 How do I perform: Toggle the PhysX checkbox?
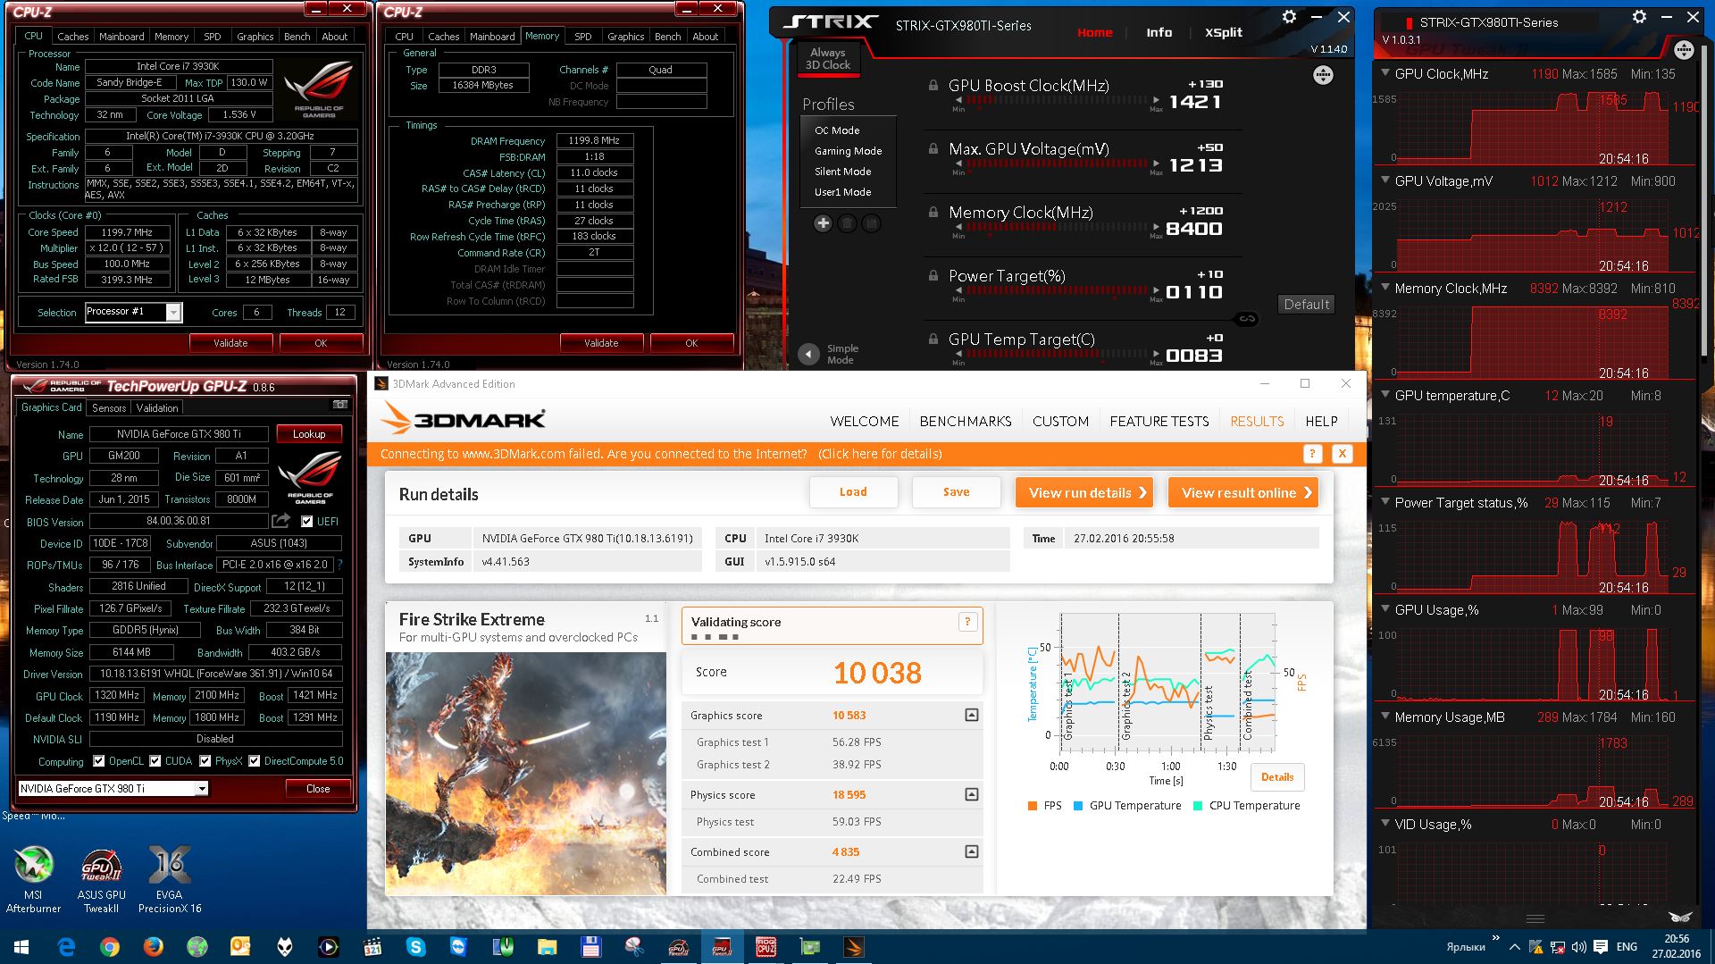(205, 761)
